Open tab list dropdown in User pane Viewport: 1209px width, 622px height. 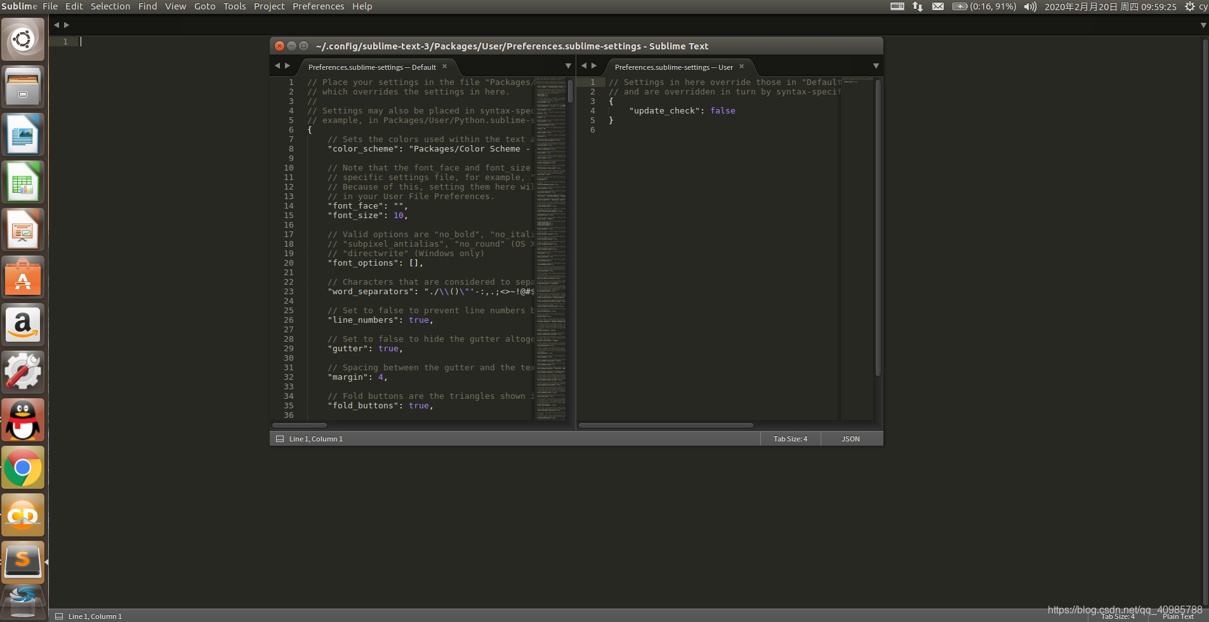tap(876, 66)
